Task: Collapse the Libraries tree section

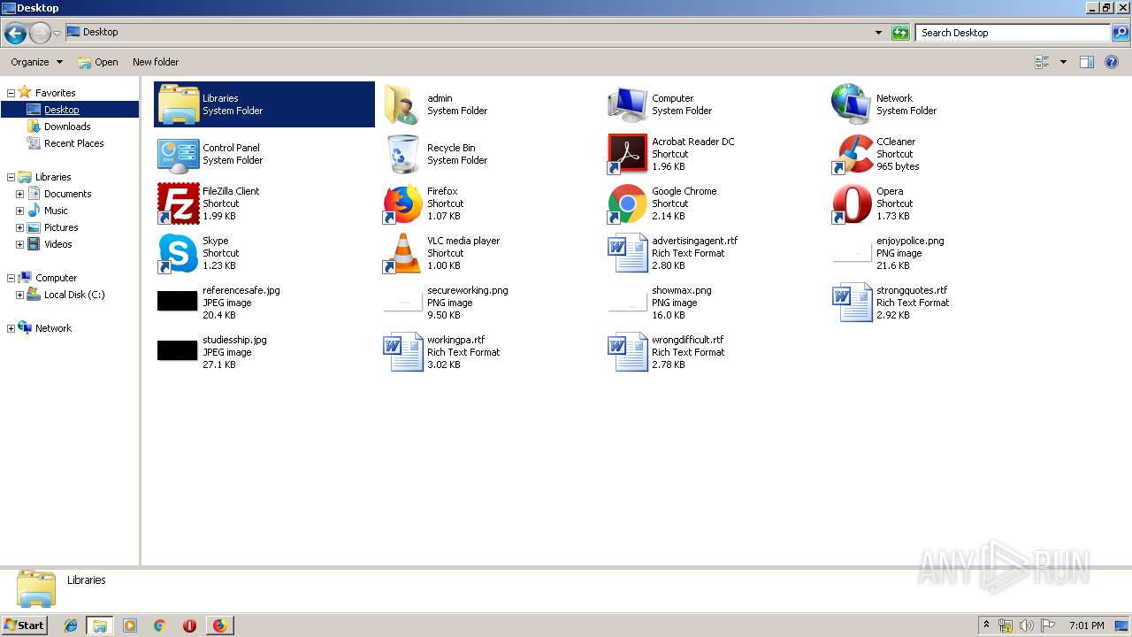Action: click(x=11, y=177)
